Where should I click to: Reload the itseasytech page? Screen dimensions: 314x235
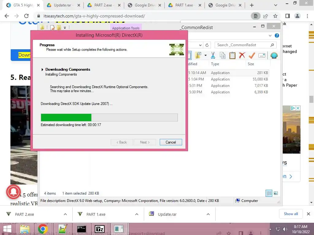tap(26, 16)
